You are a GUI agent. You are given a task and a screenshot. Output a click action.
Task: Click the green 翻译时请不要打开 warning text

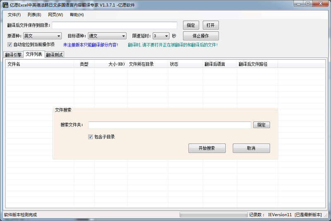tap(173, 45)
